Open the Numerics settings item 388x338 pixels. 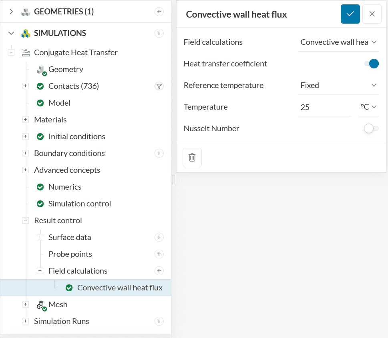[64, 187]
